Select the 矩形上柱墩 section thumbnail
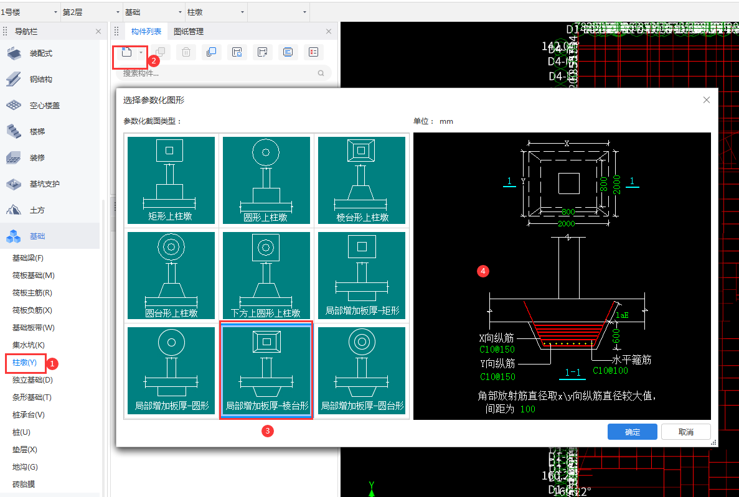This screenshot has width=739, height=497. (171, 180)
